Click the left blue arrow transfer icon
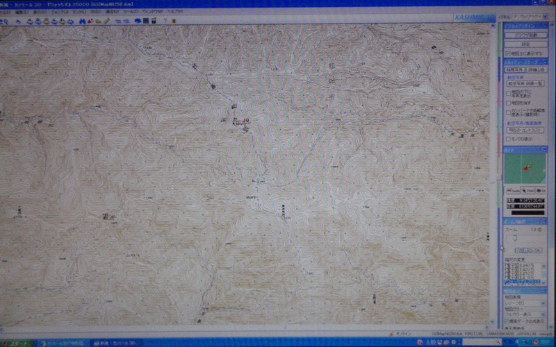Viewport: 556px width, 347px height. pyautogui.click(x=118, y=22)
